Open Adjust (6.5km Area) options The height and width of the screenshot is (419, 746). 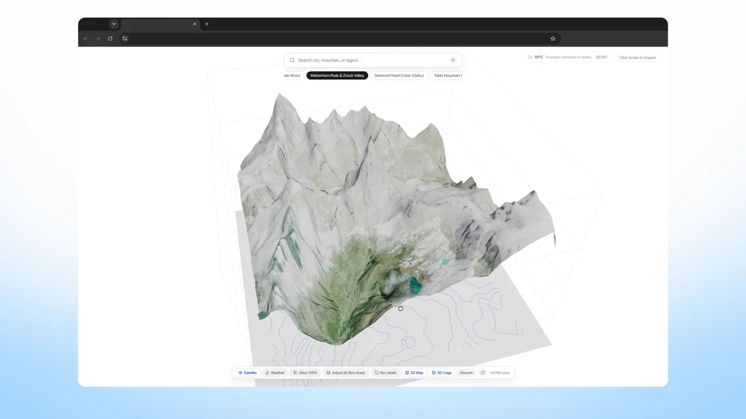tap(346, 373)
